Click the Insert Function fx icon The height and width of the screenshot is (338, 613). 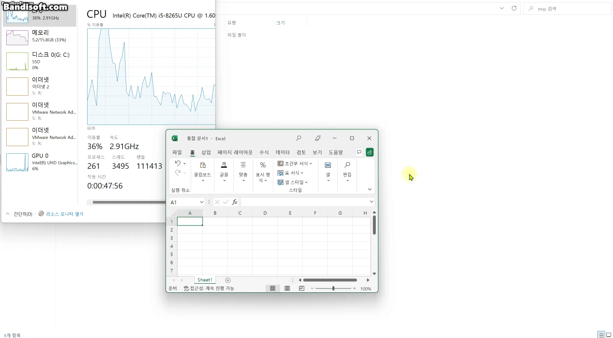pos(235,202)
